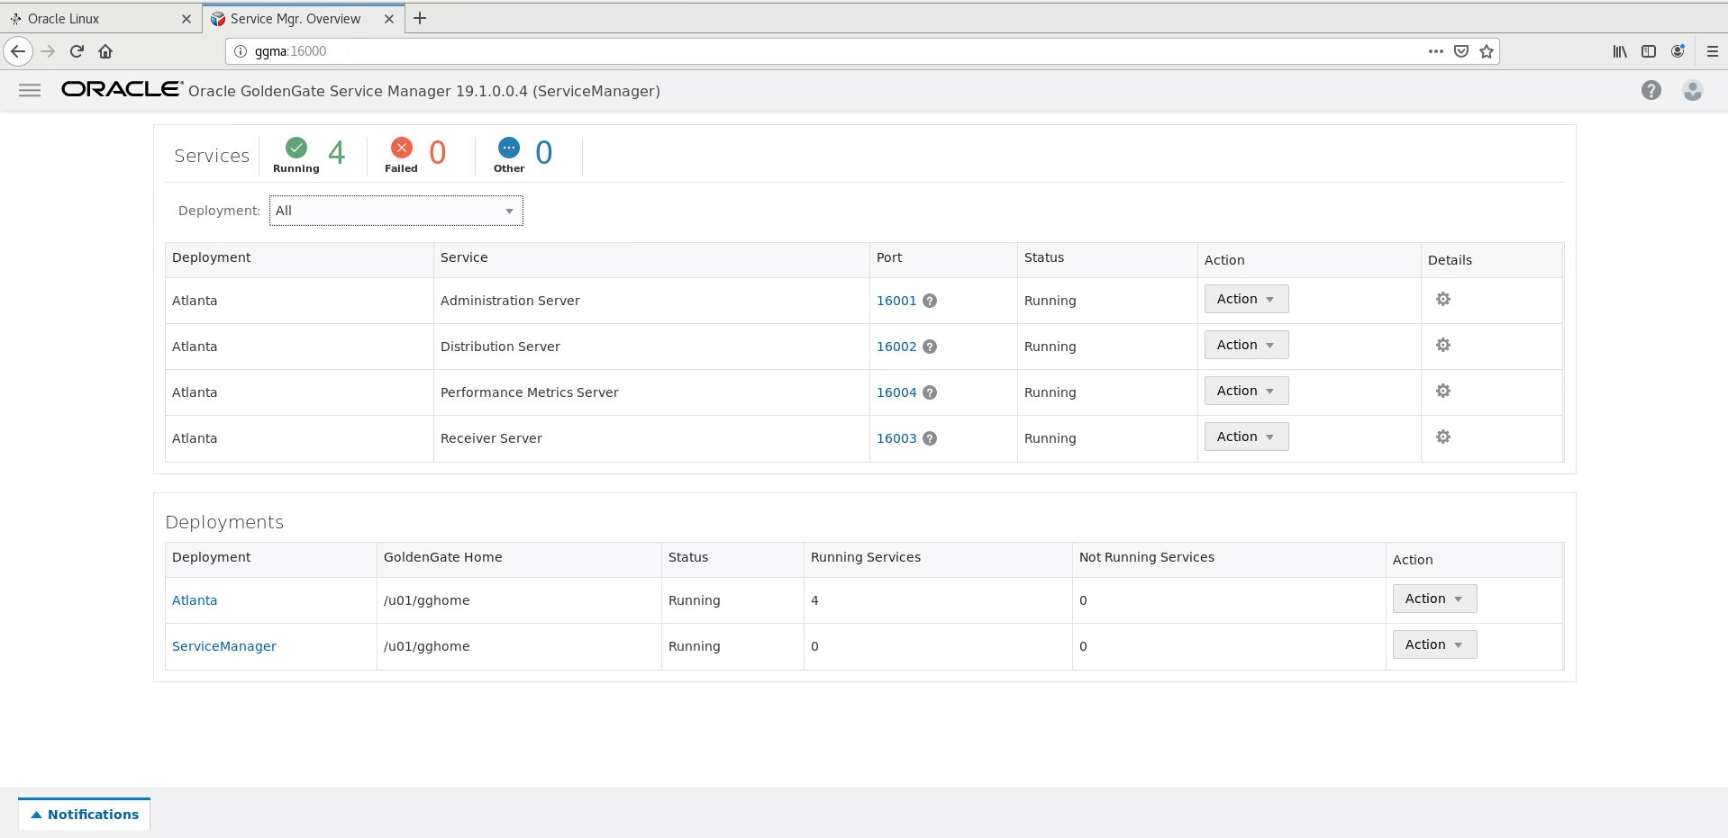The height and width of the screenshot is (838, 1728).
Task: Expand the Notifications panel
Action: (85, 814)
